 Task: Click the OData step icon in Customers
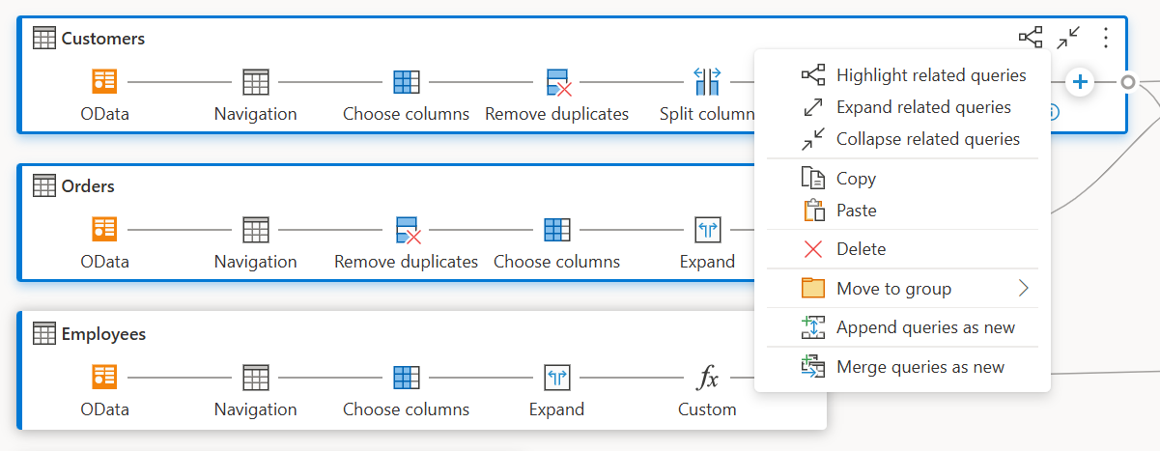coord(104,82)
